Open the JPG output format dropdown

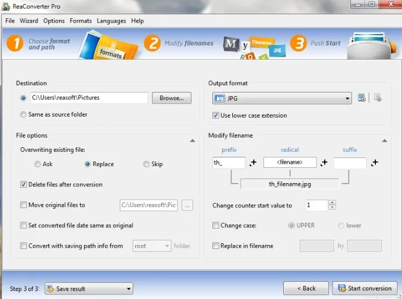(282, 98)
